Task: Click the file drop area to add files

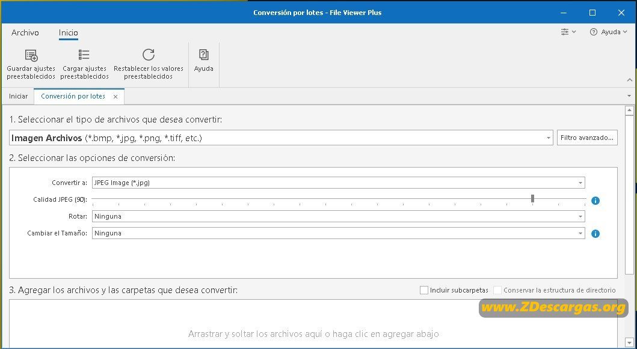Action: [x=313, y=324]
